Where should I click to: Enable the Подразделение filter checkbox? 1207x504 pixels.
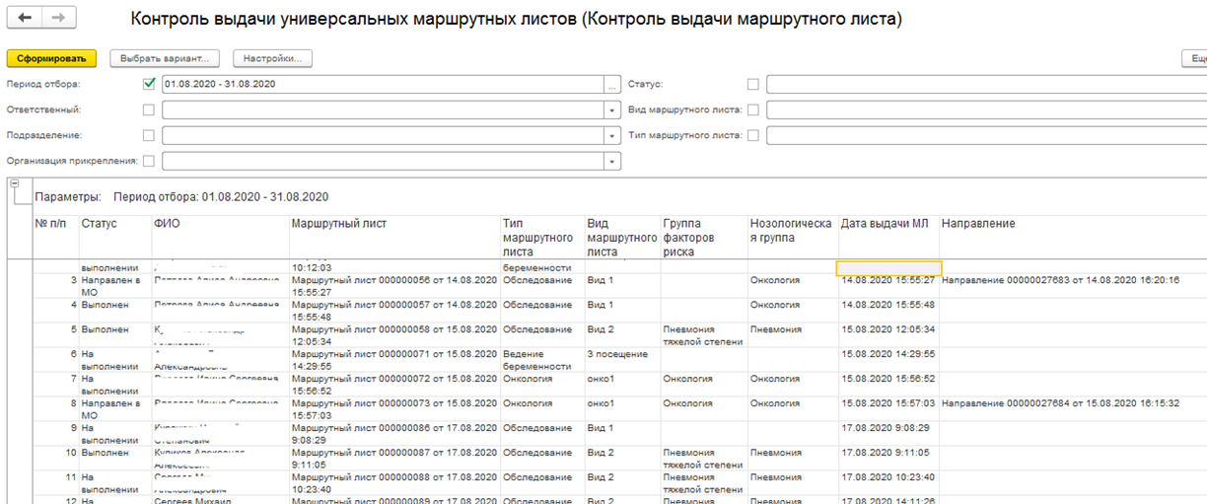(149, 135)
